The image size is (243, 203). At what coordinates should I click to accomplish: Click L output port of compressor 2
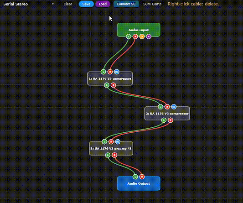point(164,120)
